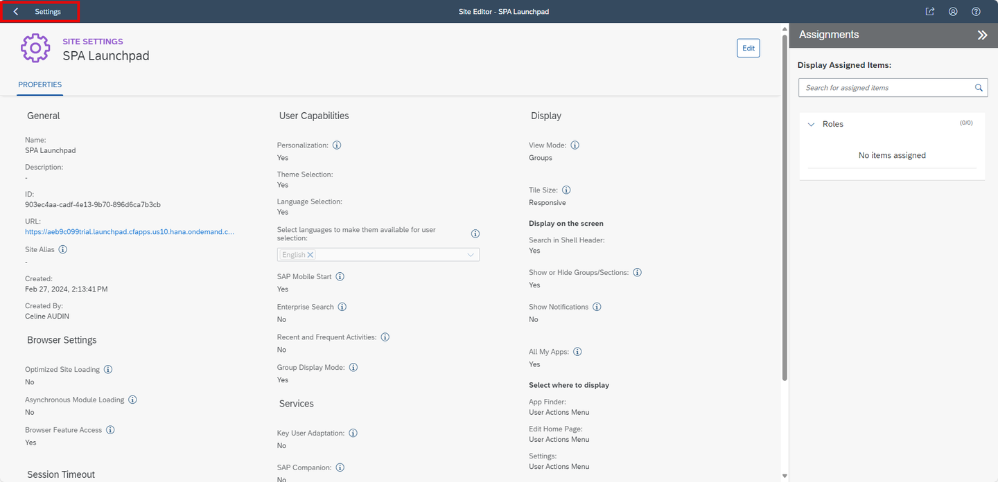Screen dimensions: 998x482
Task: Show info for Group Display Mode
Action: [353, 367]
